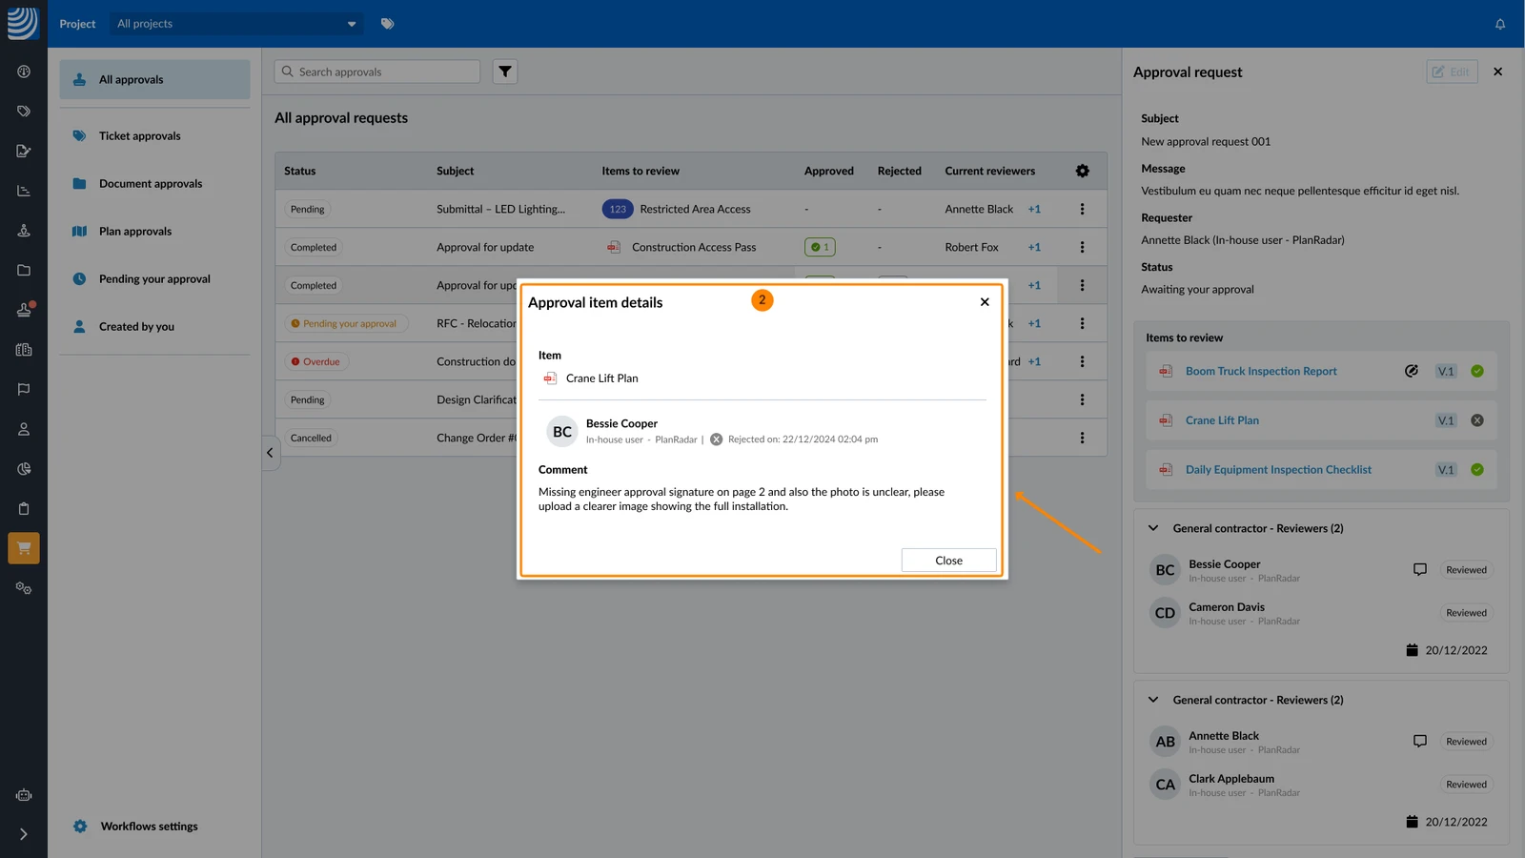The image size is (1525, 858).
Task: Collapse the approvals sidebar with the arrow handle
Action: click(x=270, y=453)
